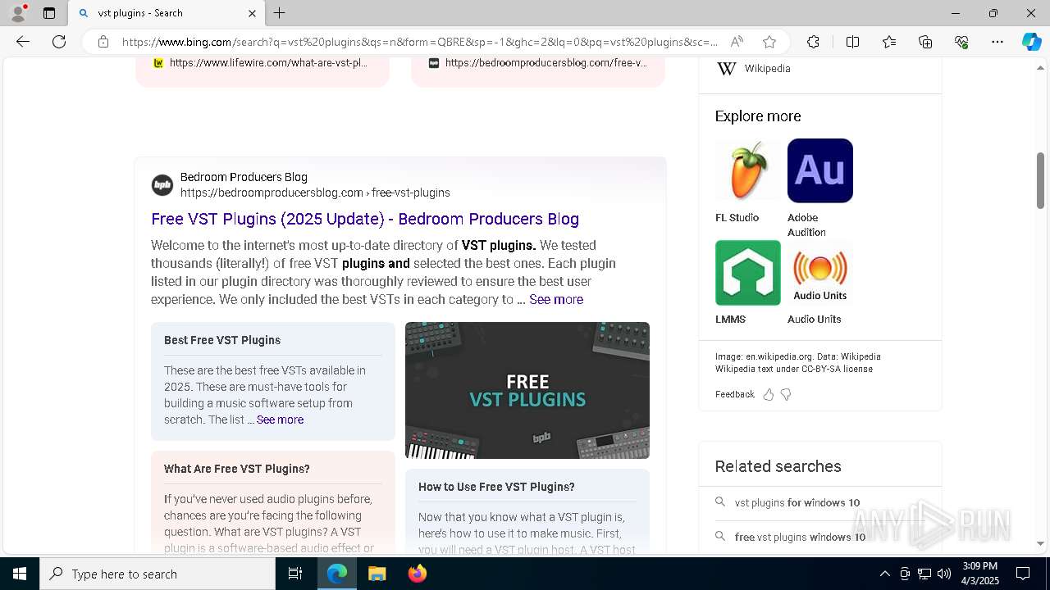The image size is (1050, 590).
Task: Open the Favorites list
Action: (889, 42)
